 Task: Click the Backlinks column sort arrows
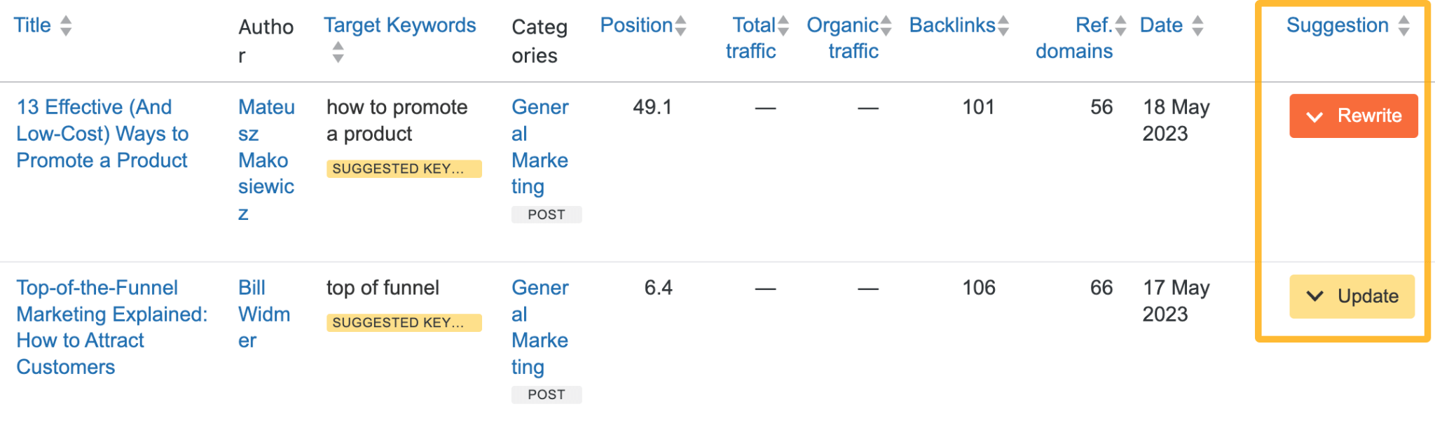click(1003, 27)
